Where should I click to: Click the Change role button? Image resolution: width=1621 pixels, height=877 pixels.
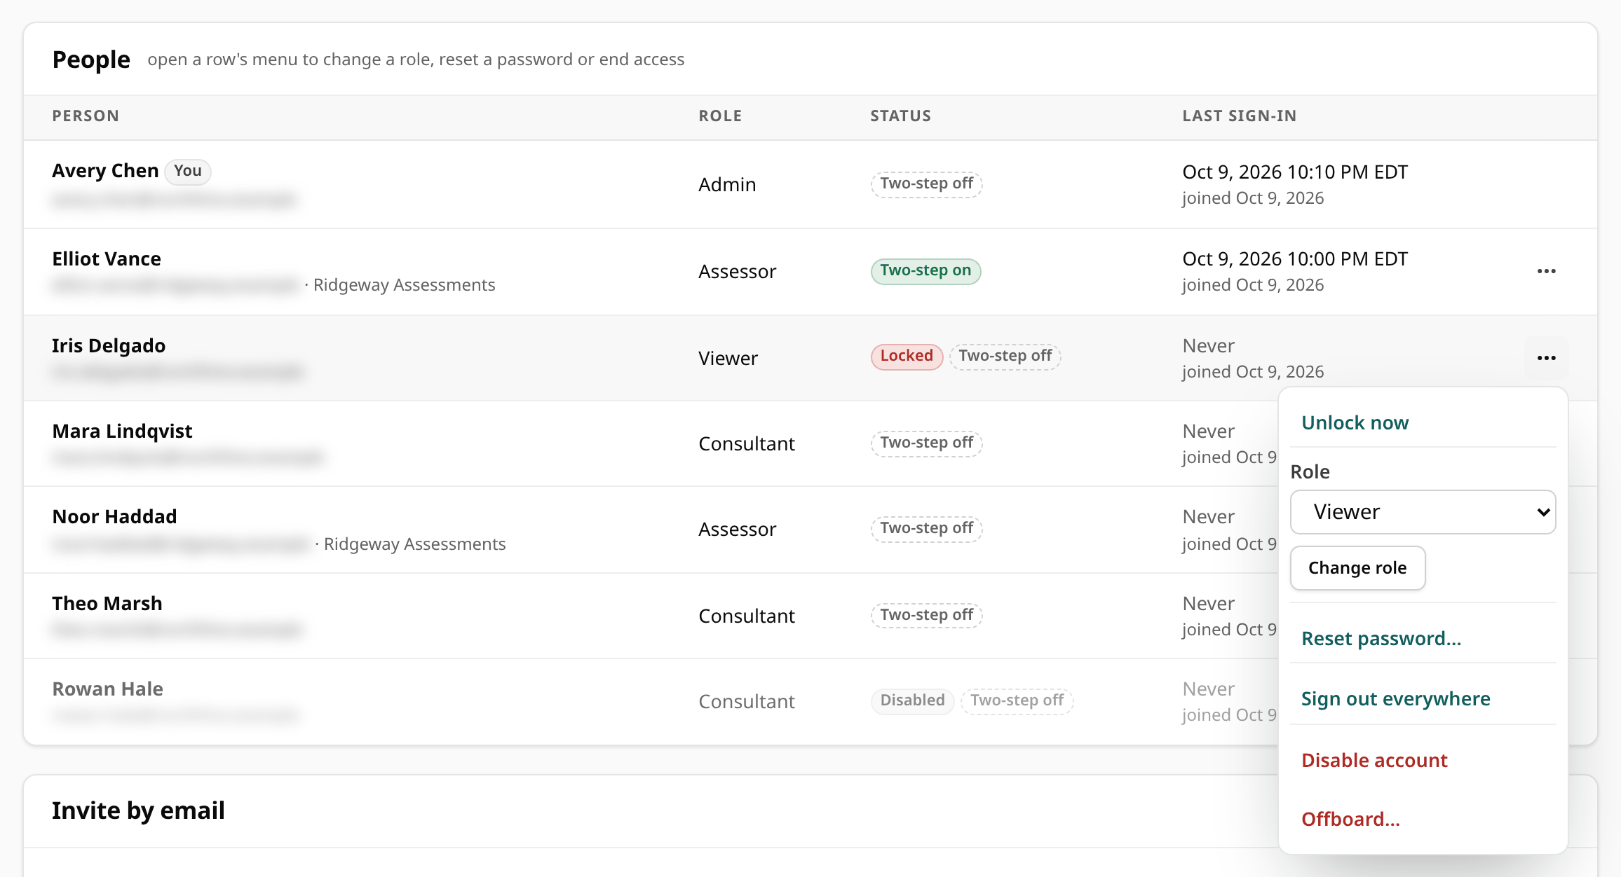click(1357, 568)
